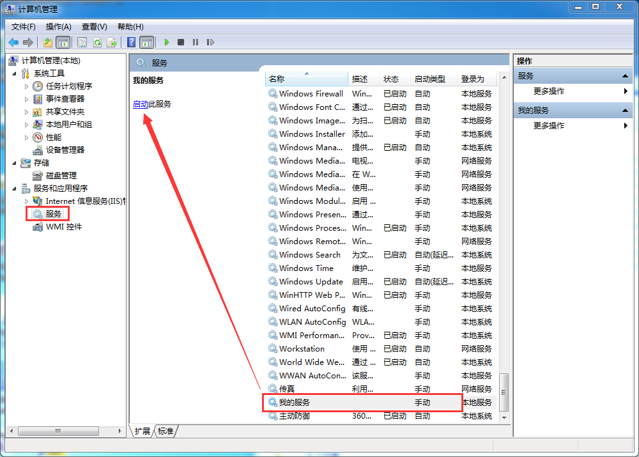Viewport: 639px width, 457px height.
Task: Sort by the 启动类型 column header
Action: [x=435, y=79]
